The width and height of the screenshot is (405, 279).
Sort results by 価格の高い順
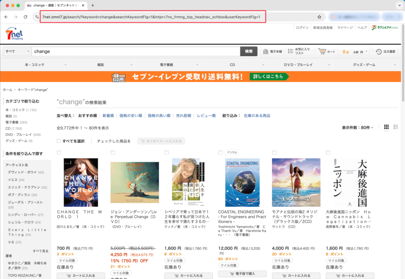pos(159,116)
